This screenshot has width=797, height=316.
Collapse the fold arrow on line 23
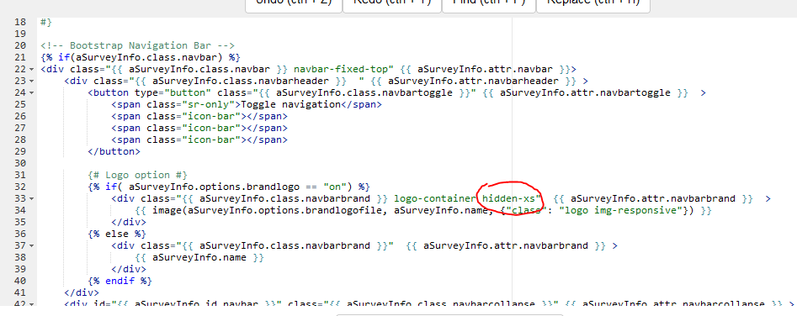32,82
